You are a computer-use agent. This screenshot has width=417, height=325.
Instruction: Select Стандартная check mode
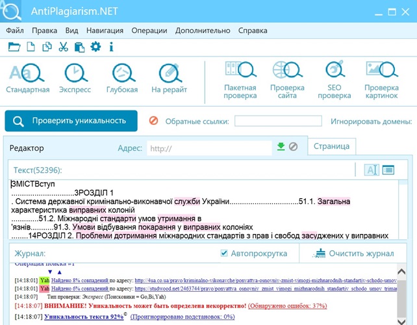28,78
